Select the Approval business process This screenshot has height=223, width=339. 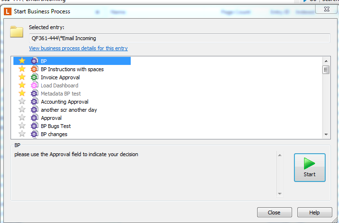click(x=51, y=118)
